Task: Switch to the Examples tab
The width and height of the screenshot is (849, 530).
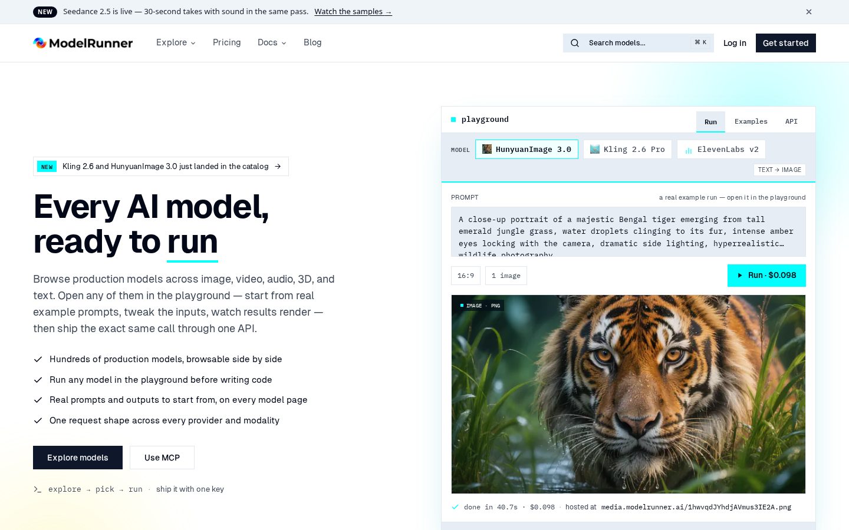Action: (x=751, y=121)
